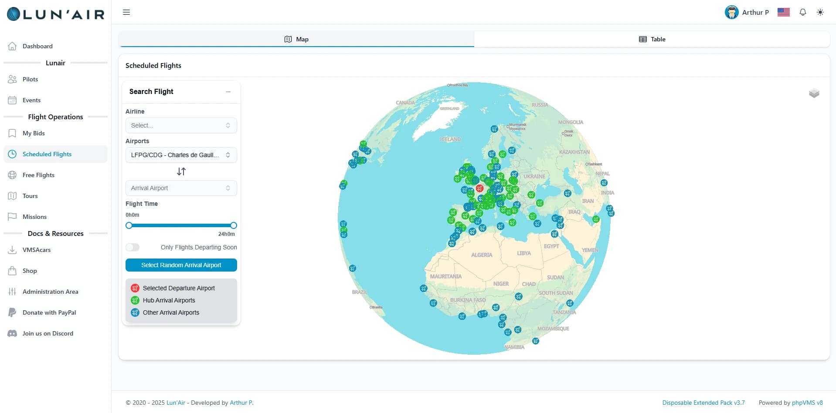Open the Arthur P user profile
The image size is (836, 413).
click(x=747, y=12)
